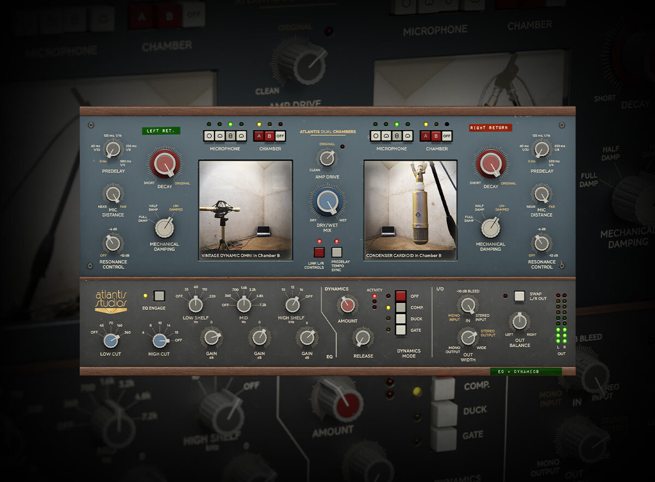
Task: Toggle the Link L/R Controls button
Action: click(x=319, y=252)
